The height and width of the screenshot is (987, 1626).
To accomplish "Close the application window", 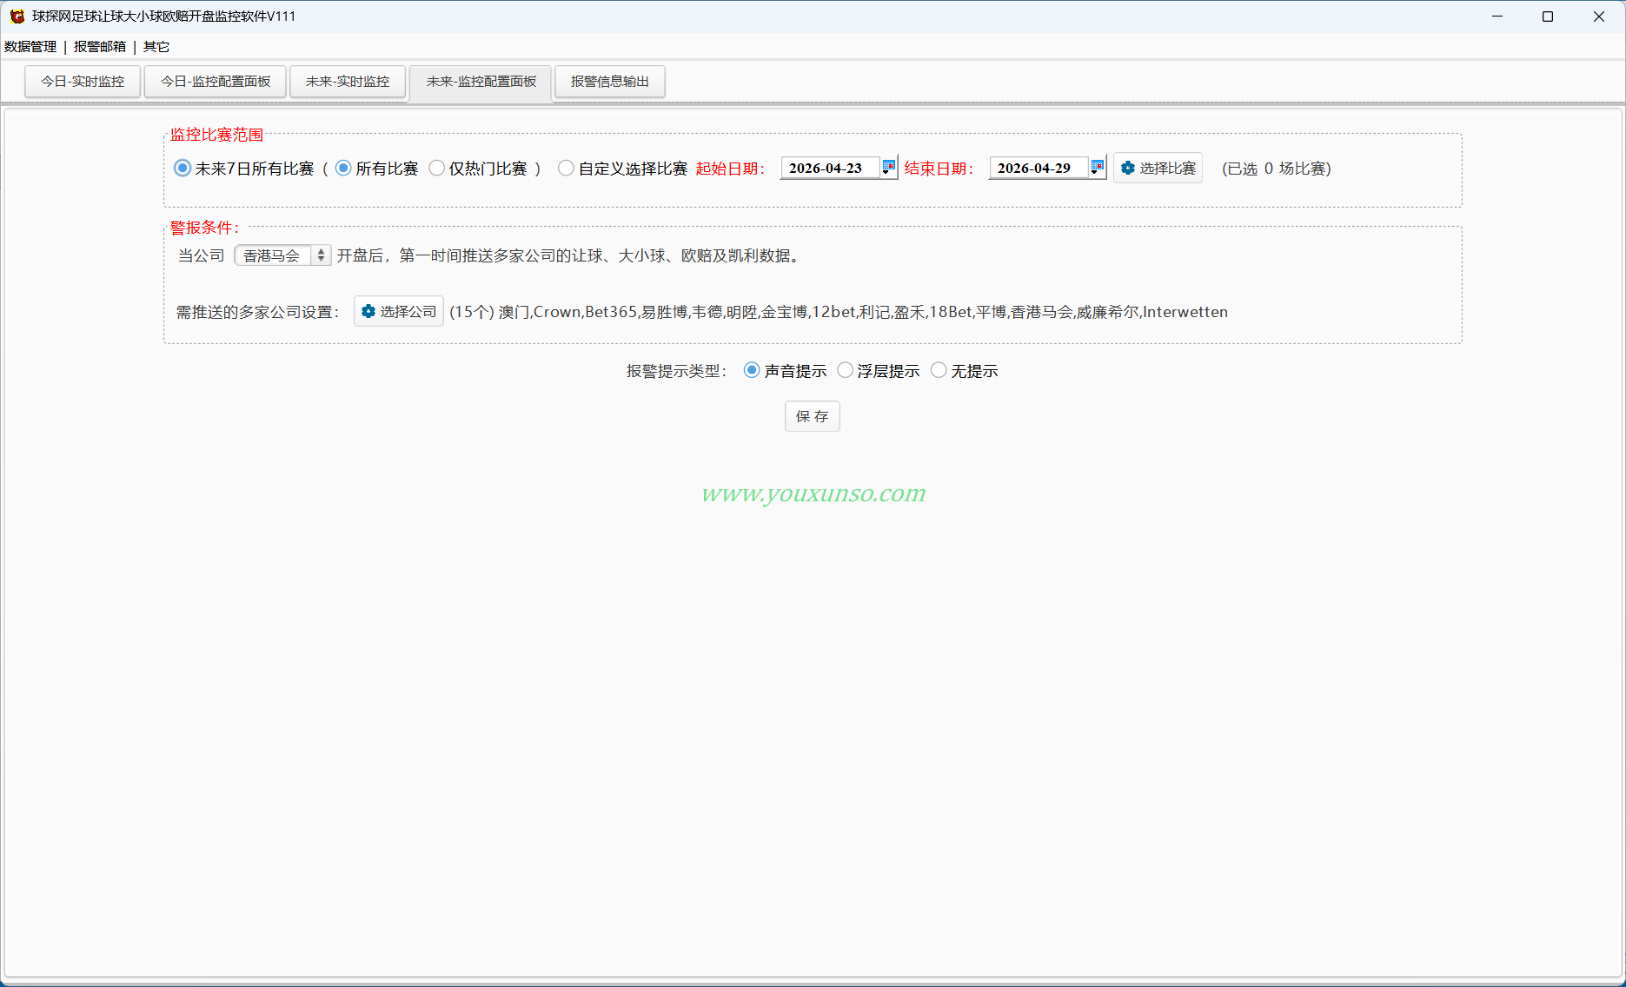I will (1599, 17).
